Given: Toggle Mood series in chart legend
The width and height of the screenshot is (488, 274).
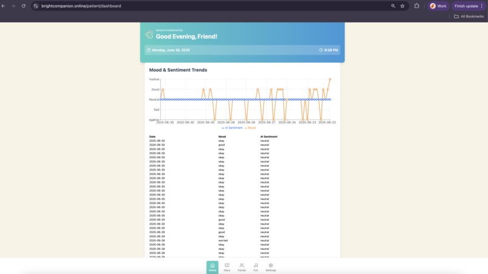Looking at the screenshot, I should [250, 128].
